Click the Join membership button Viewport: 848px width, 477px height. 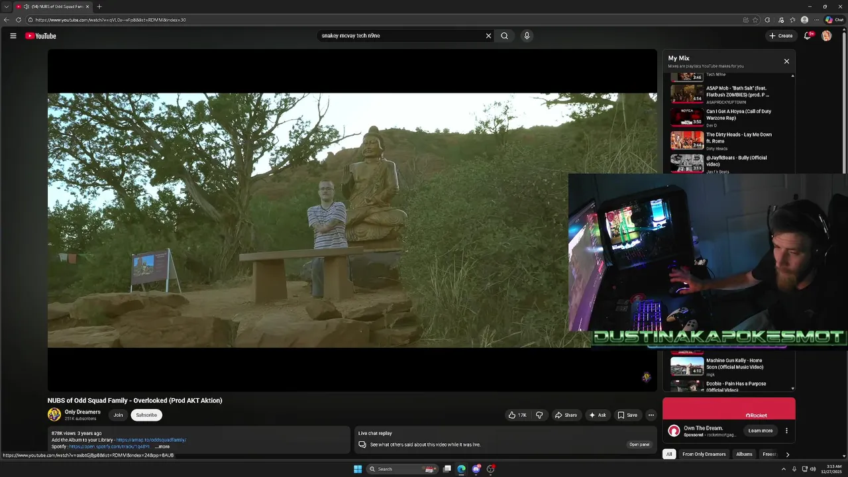118,415
